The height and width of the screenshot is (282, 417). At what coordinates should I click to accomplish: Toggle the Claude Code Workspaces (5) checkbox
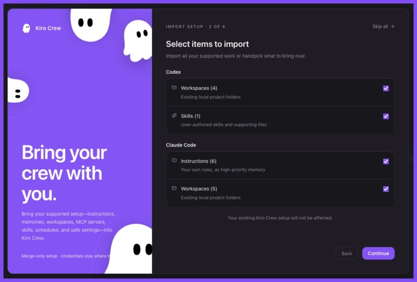(x=386, y=189)
